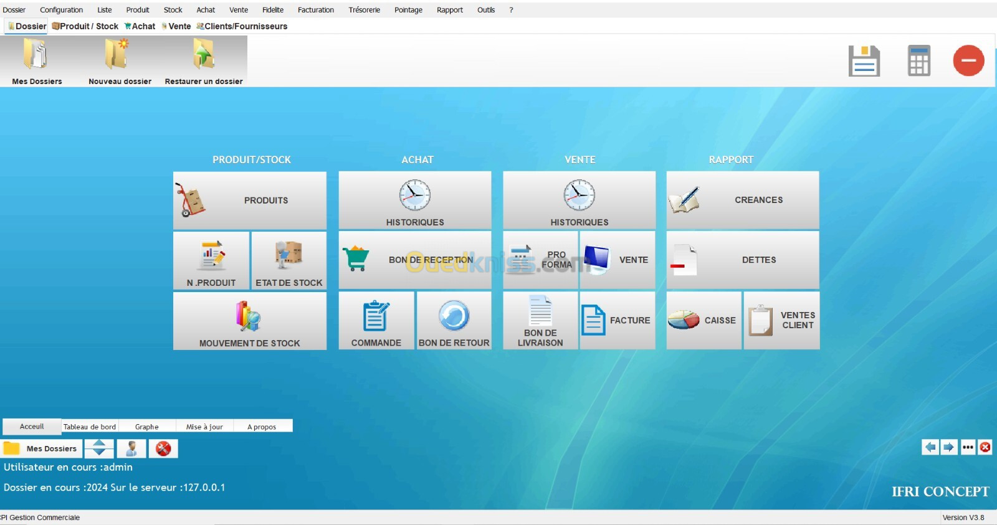Select the Clients/Fournisseurs ribbon tab

point(242,26)
